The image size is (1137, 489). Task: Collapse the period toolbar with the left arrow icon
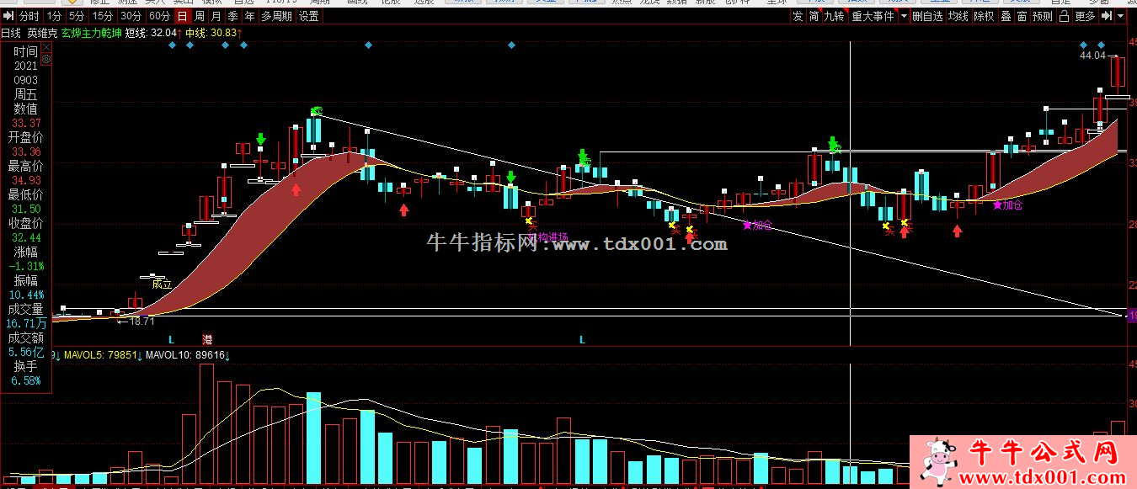[x=8, y=16]
